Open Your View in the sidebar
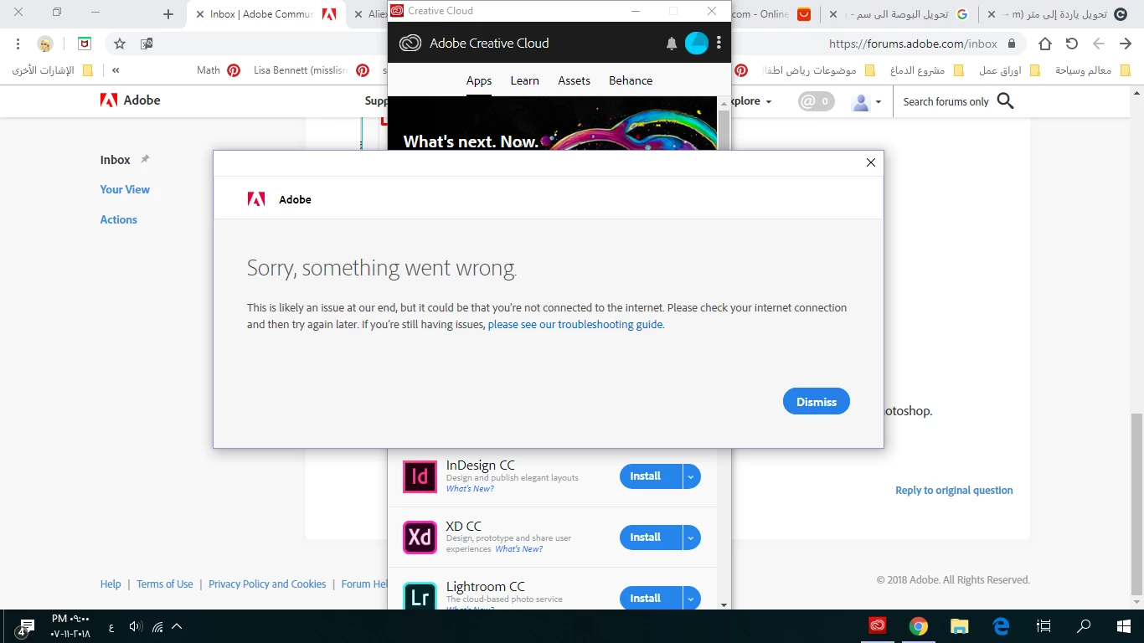The image size is (1144, 643). pyautogui.click(x=125, y=189)
